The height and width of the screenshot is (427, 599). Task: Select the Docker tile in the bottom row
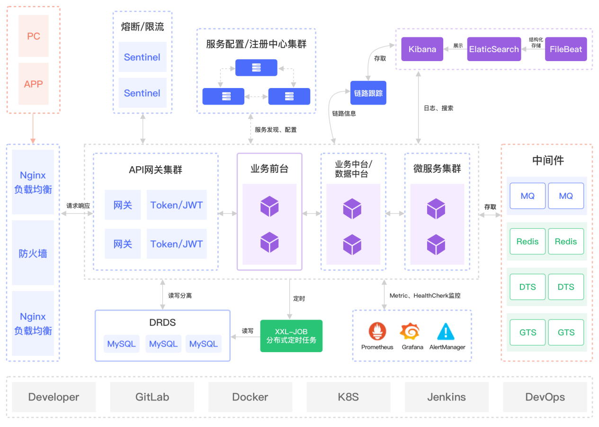tap(250, 397)
